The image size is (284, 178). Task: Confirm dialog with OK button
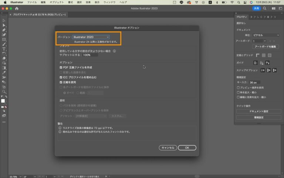click(x=187, y=148)
